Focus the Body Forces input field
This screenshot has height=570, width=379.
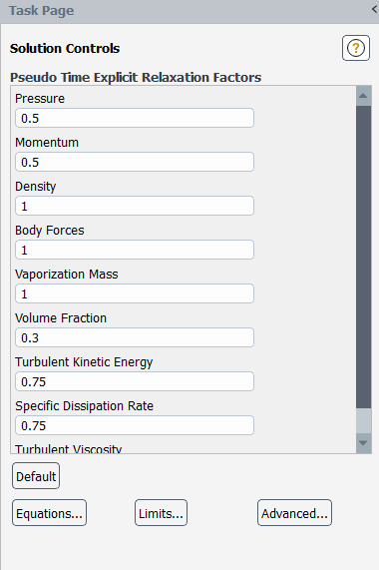tap(135, 250)
